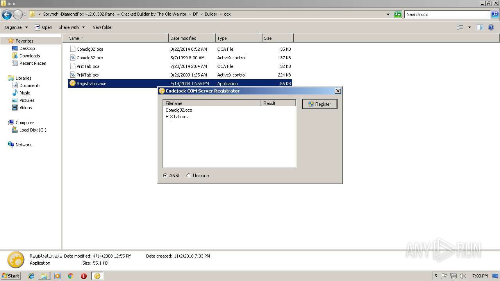
Task: Select Comdlg32.oca file
Action: point(180,49)
